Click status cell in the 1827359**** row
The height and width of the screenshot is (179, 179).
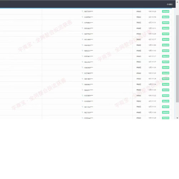pyautogui.click(x=139, y=112)
